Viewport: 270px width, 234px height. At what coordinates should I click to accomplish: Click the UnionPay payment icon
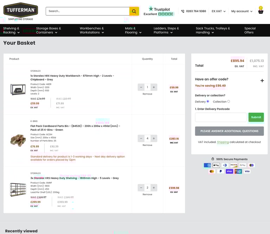pyautogui.click(x=238, y=171)
